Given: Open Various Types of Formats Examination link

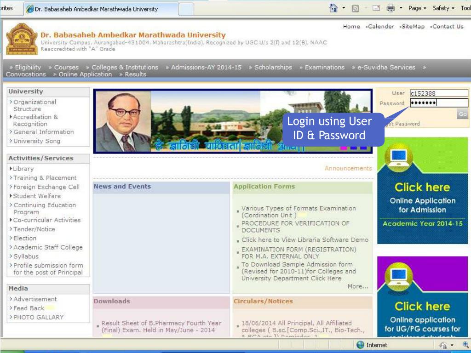Looking at the screenshot, I should click(x=299, y=211).
